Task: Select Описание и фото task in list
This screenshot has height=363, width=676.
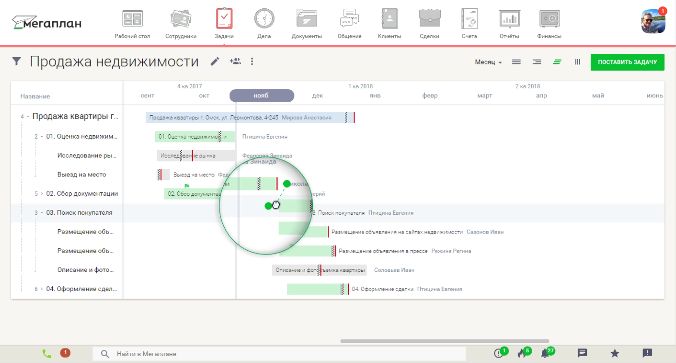Action: point(85,270)
